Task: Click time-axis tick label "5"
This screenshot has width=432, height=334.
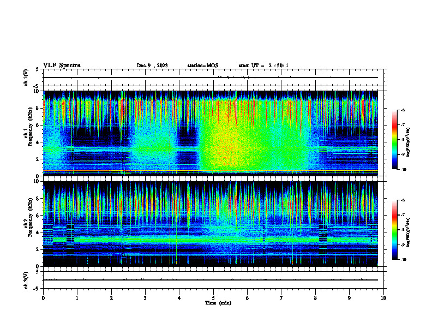Action: [213, 298]
